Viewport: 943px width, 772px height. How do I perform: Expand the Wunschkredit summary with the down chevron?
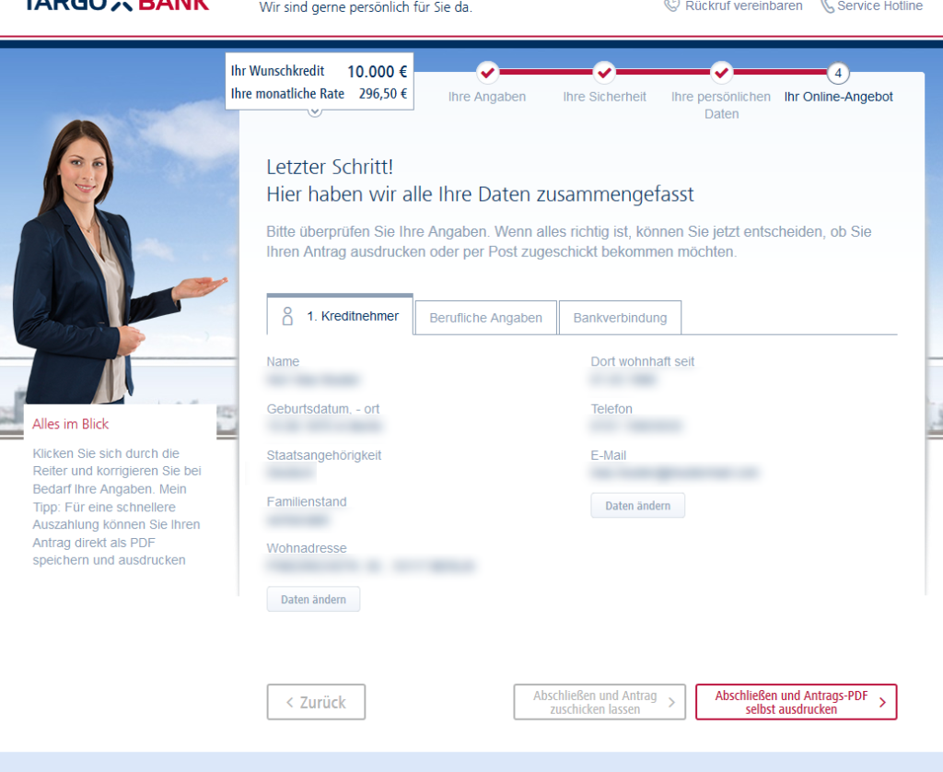coord(315,111)
